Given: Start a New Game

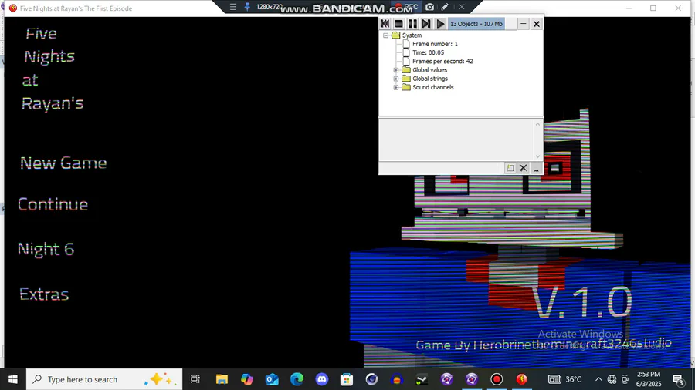Looking at the screenshot, I should pyautogui.click(x=63, y=163).
